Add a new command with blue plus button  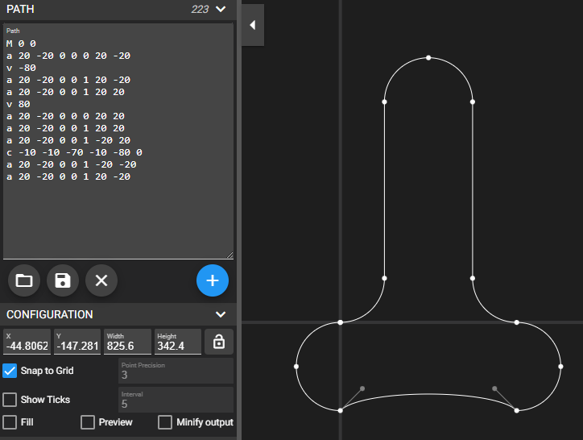coord(213,280)
